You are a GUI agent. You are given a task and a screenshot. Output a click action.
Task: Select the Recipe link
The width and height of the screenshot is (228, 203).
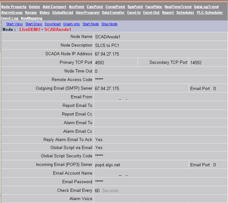(x=31, y=13)
